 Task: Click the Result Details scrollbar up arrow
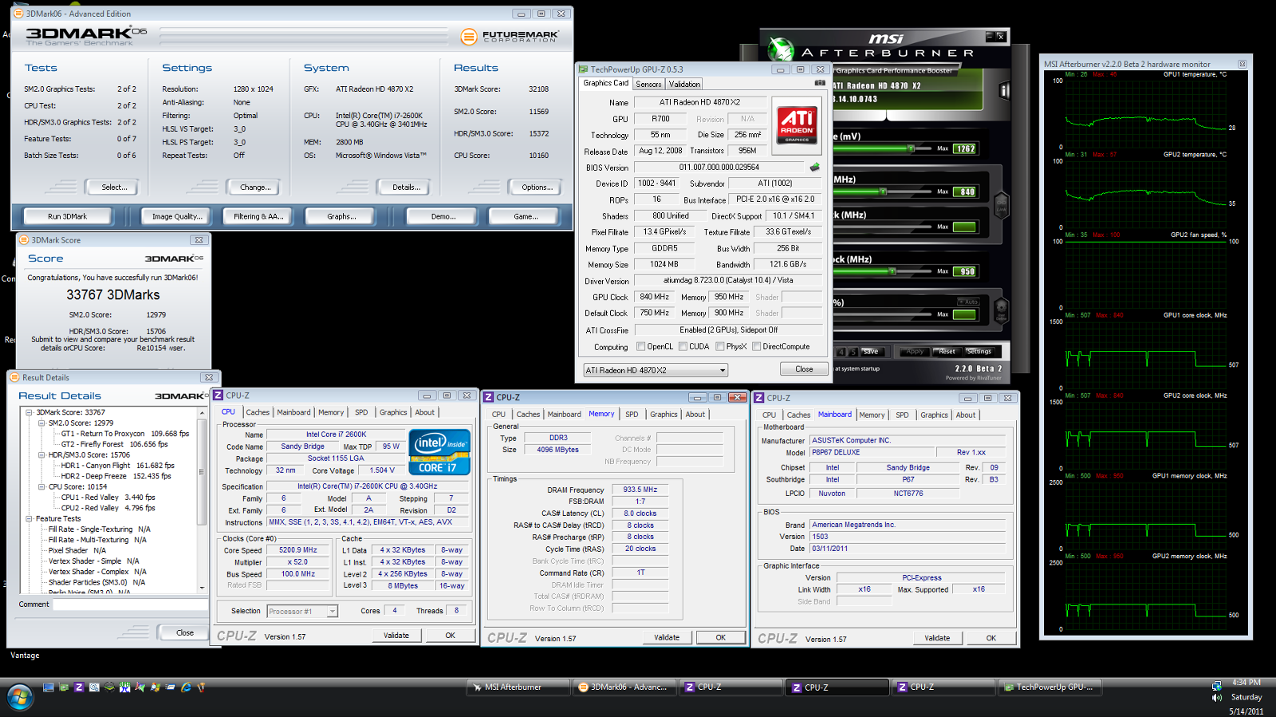(202, 412)
